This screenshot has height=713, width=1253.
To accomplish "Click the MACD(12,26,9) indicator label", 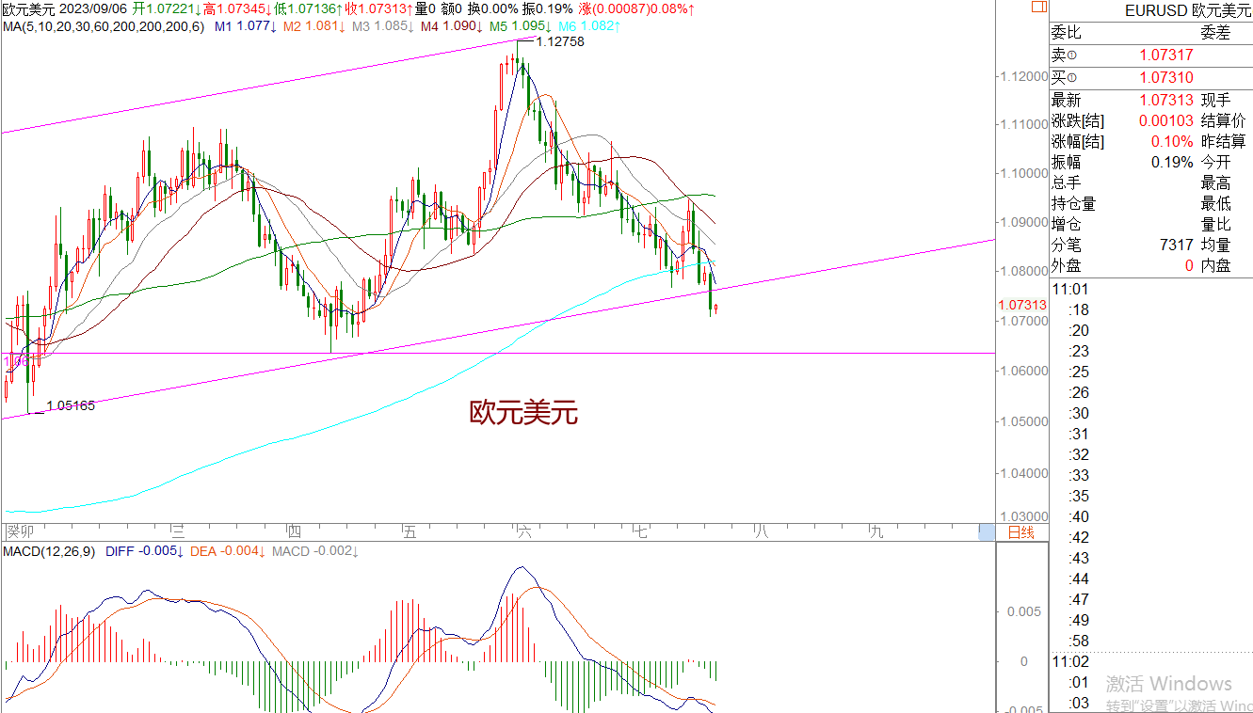I will click(x=49, y=550).
